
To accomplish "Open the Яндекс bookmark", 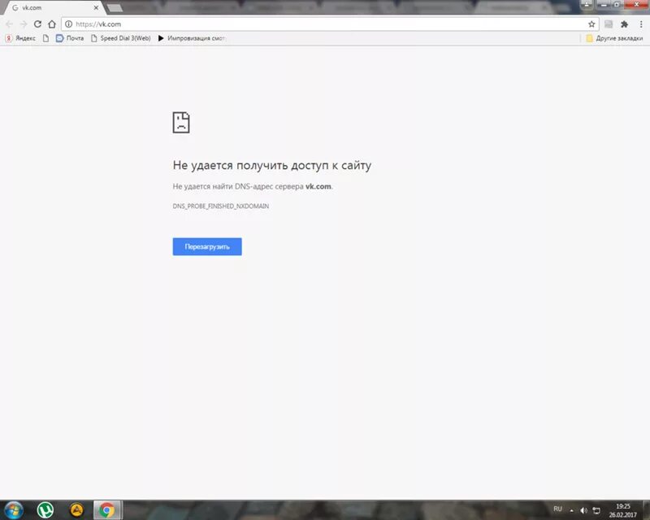I will click(20, 38).
